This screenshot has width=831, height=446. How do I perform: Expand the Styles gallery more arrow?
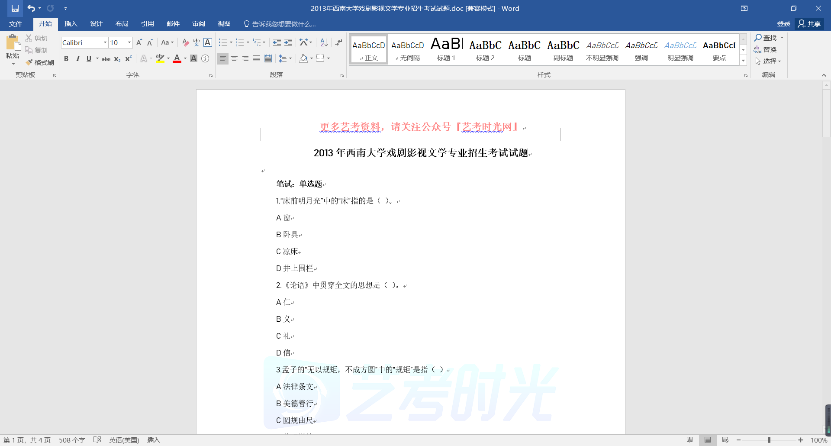tap(743, 61)
